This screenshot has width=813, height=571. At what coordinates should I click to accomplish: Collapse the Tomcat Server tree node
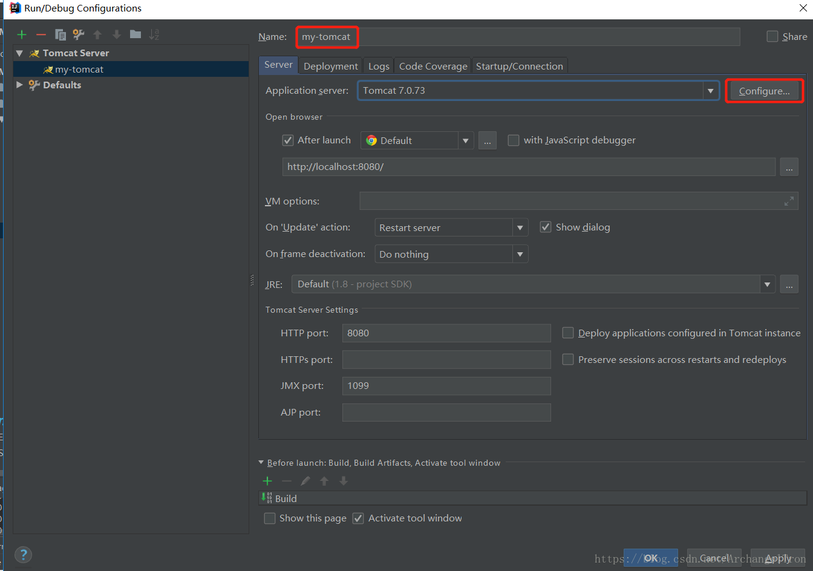(x=19, y=53)
